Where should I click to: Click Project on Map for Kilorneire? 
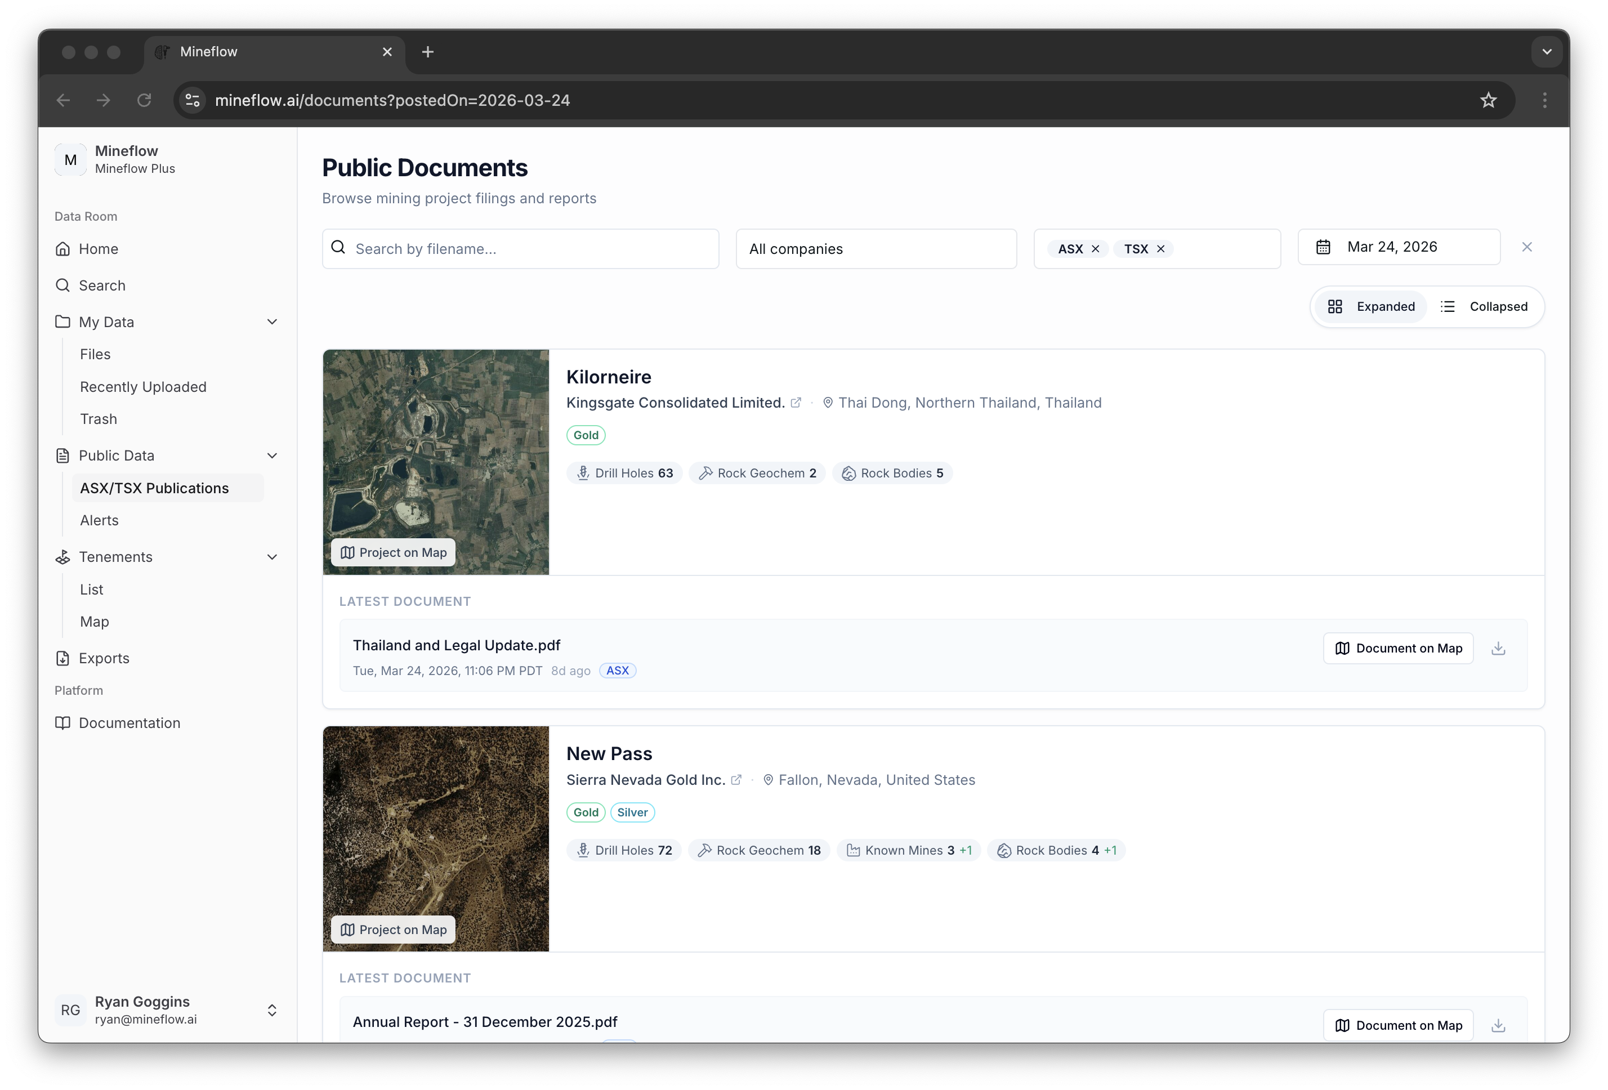(x=393, y=552)
